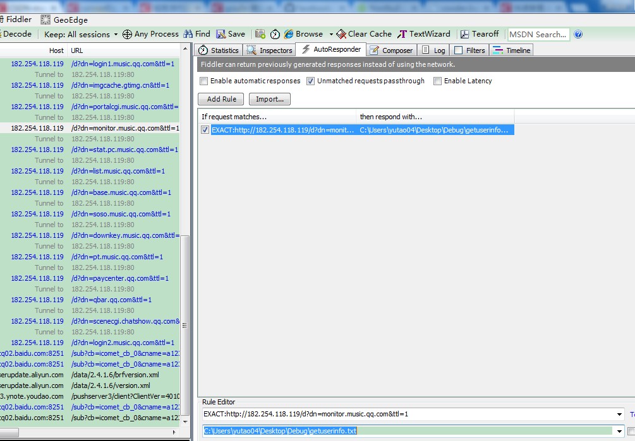Image resolution: width=635 pixels, height=441 pixels.
Task: Uncheck Unmatched requests passthrough
Action: [x=311, y=81]
